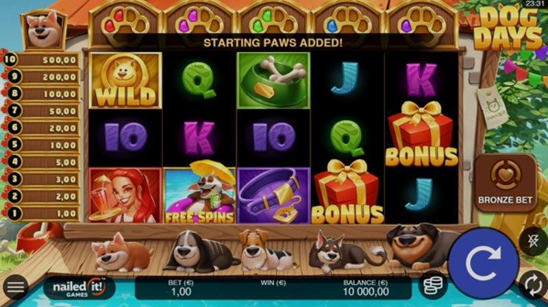Click the green dog bowl symbol
This screenshot has width=548, height=307.
[273, 80]
